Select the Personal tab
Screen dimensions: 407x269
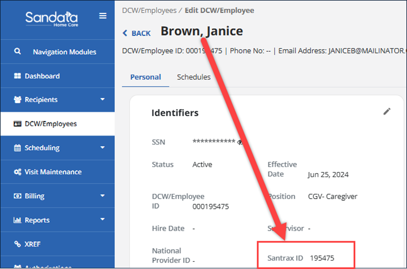tap(145, 77)
